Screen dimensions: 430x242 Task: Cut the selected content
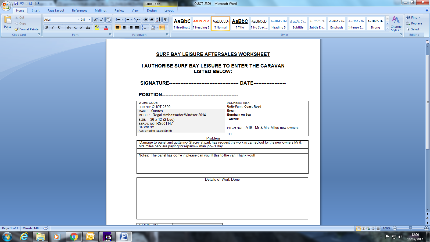coord(20,17)
